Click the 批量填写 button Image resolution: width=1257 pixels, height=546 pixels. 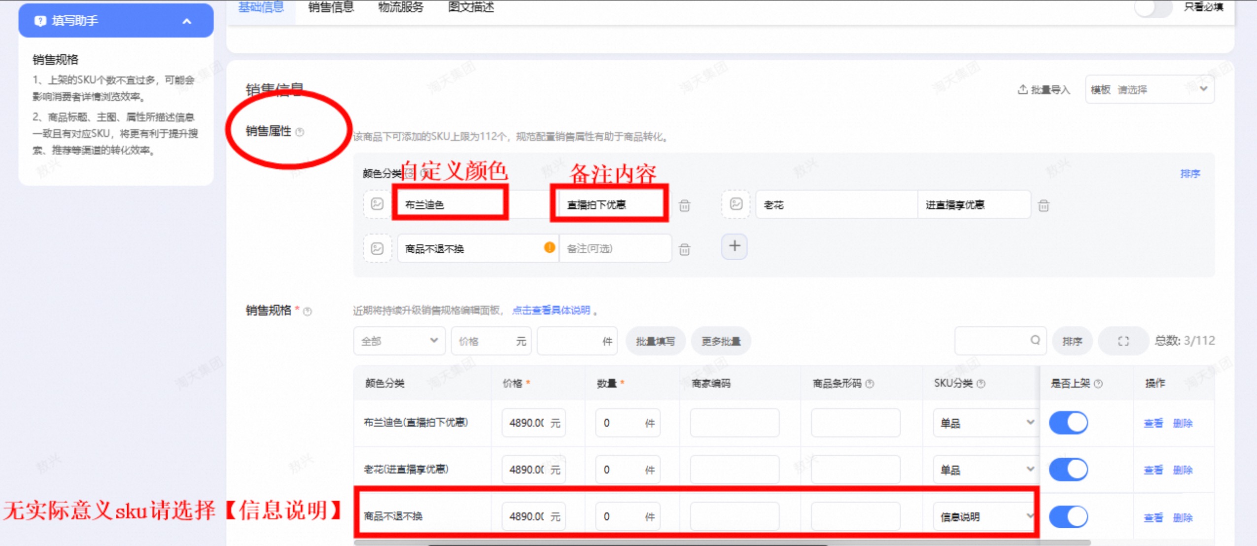655,341
